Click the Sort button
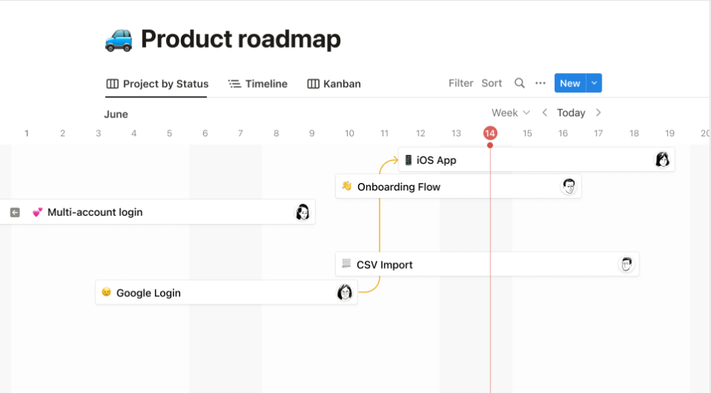 point(491,83)
